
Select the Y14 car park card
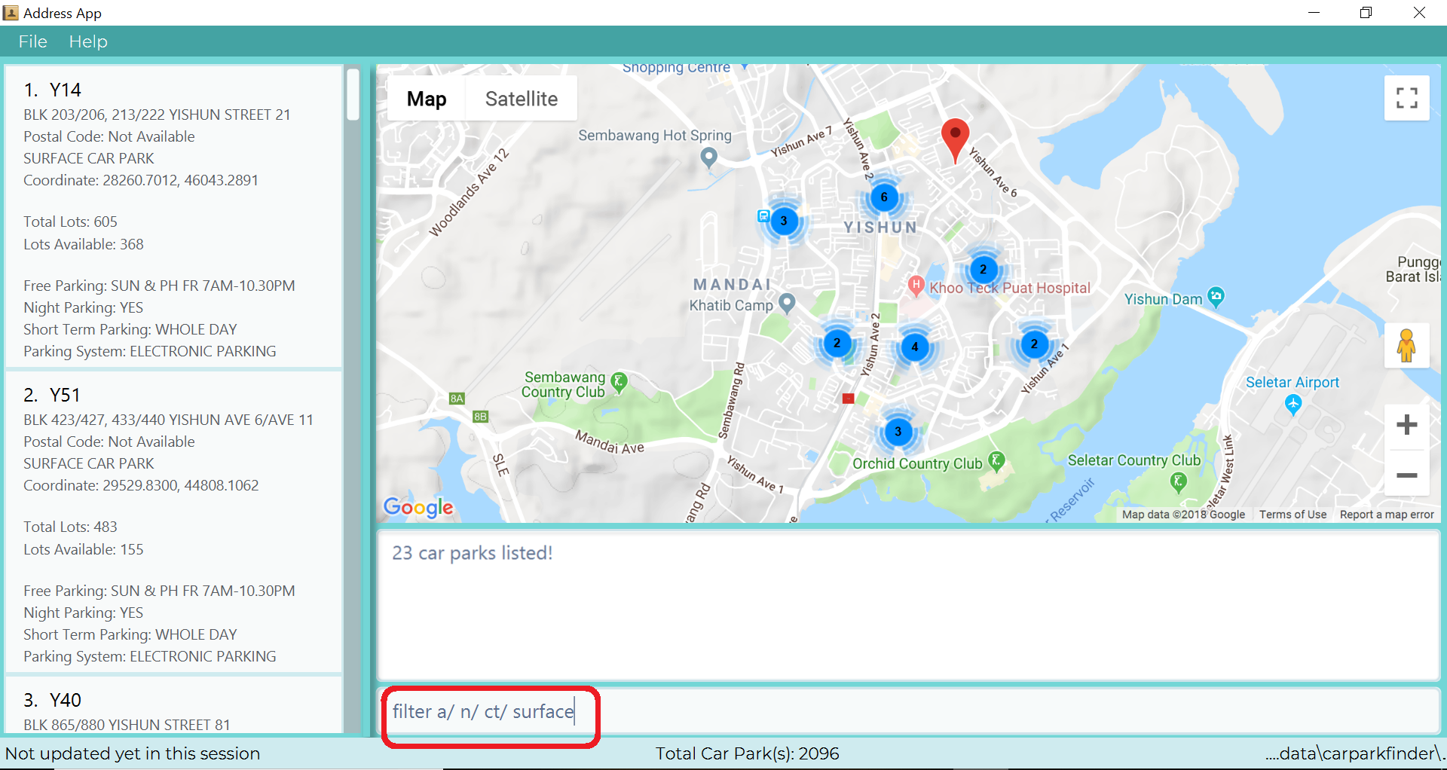pos(174,216)
